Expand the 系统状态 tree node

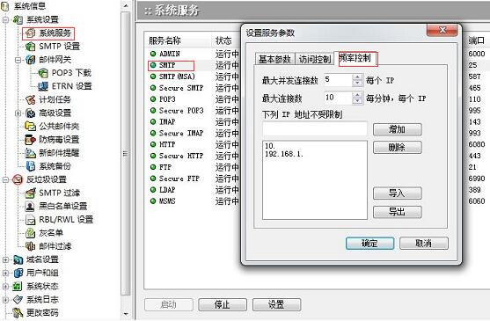pyautogui.click(x=5, y=286)
